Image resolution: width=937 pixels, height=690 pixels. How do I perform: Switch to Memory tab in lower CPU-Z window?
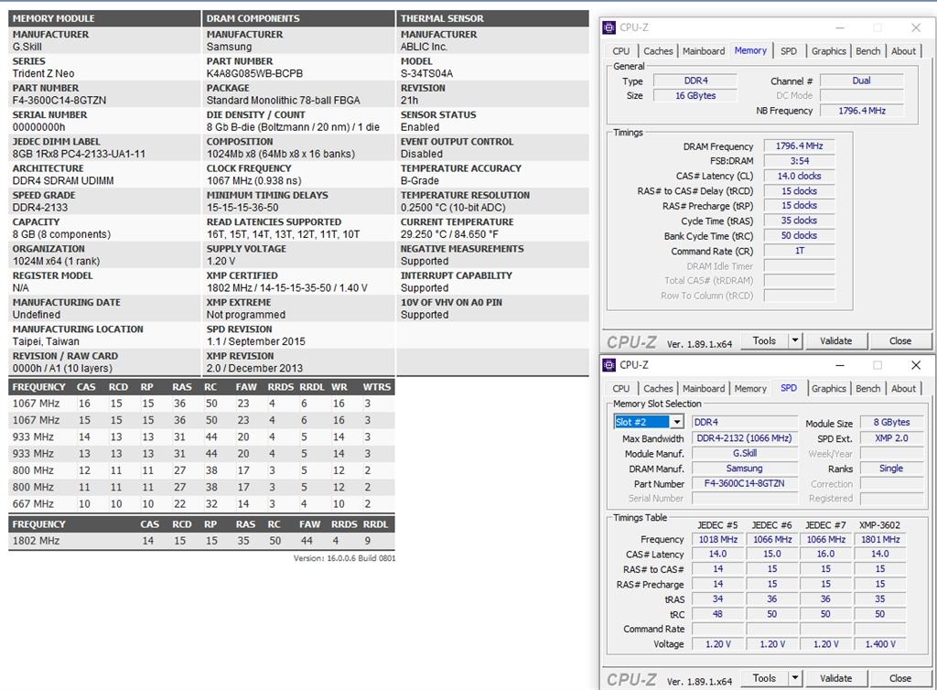coord(750,389)
